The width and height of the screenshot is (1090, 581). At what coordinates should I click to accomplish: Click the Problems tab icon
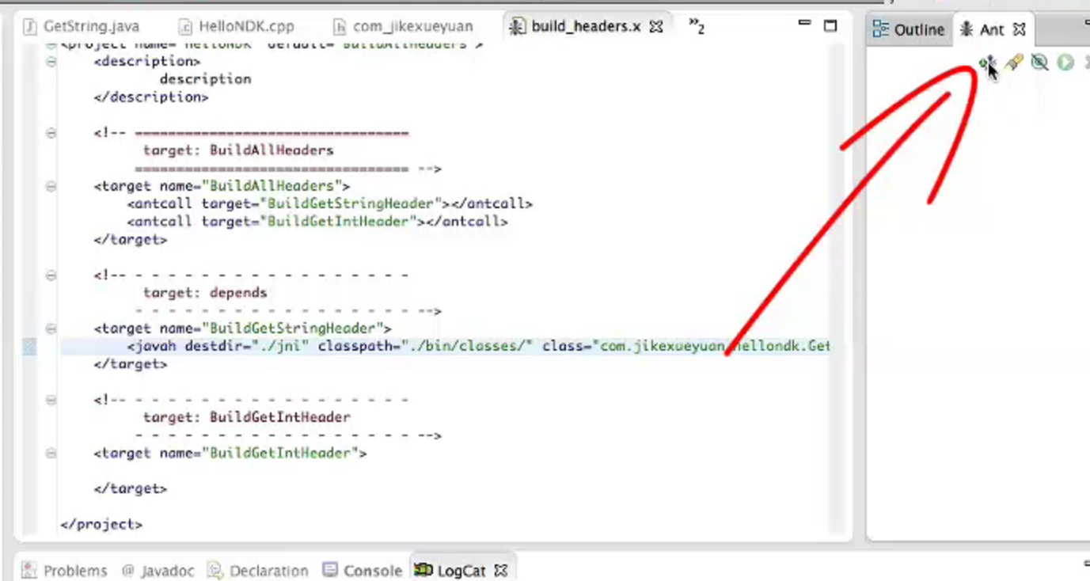click(29, 571)
